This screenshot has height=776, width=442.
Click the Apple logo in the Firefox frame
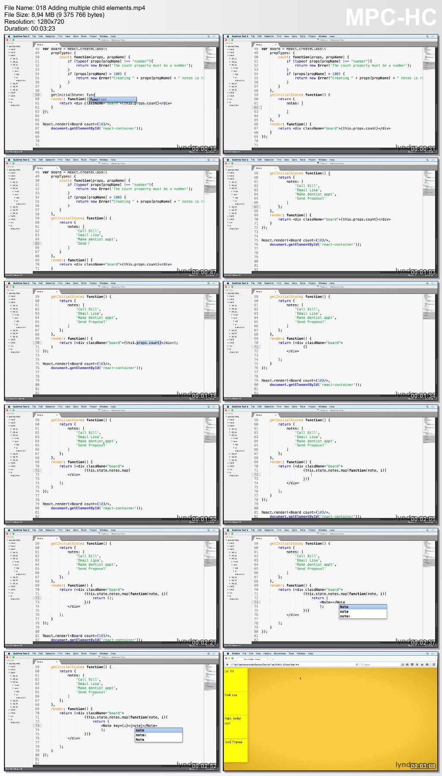[x=228, y=653]
